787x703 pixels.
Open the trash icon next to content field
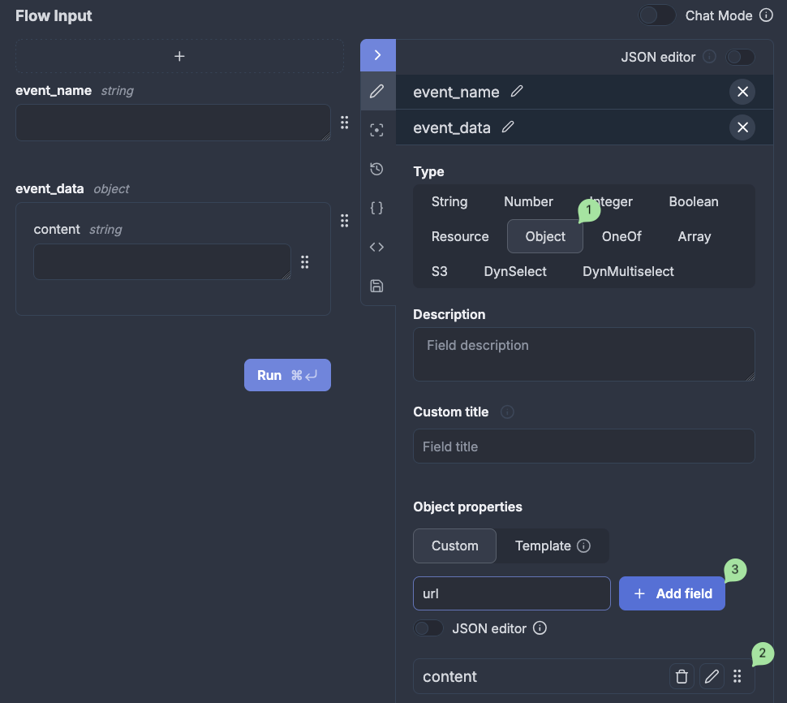pos(682,676)
